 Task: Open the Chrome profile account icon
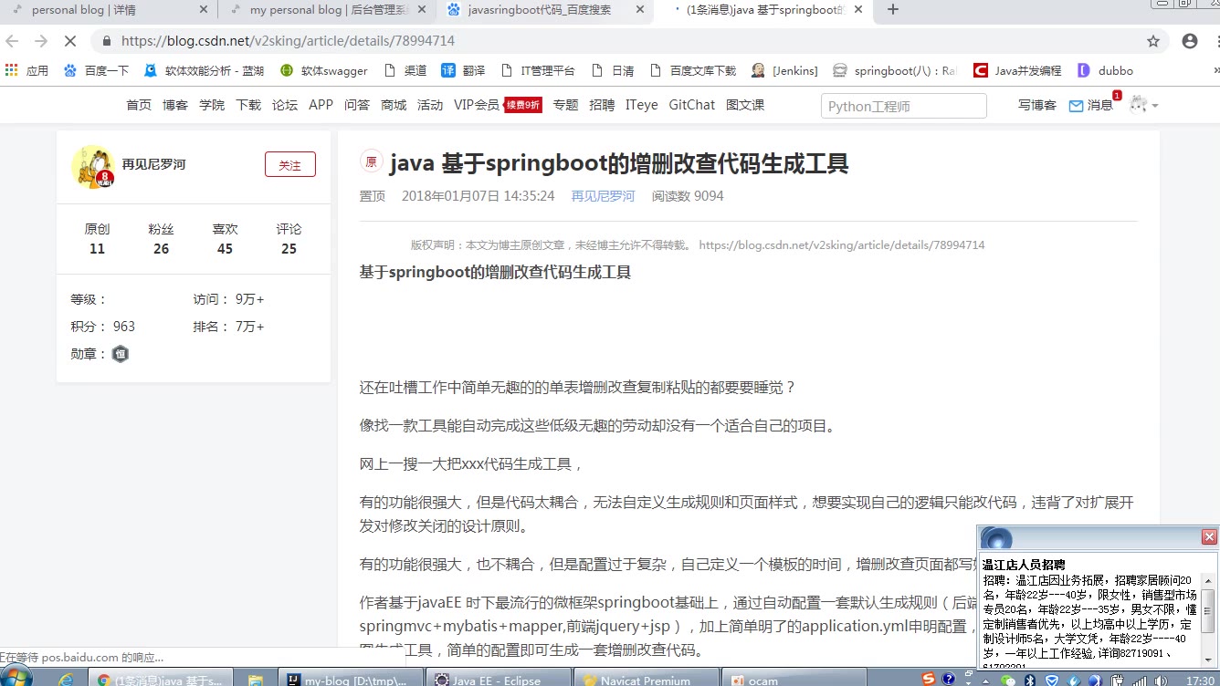tap(1189, 41)
